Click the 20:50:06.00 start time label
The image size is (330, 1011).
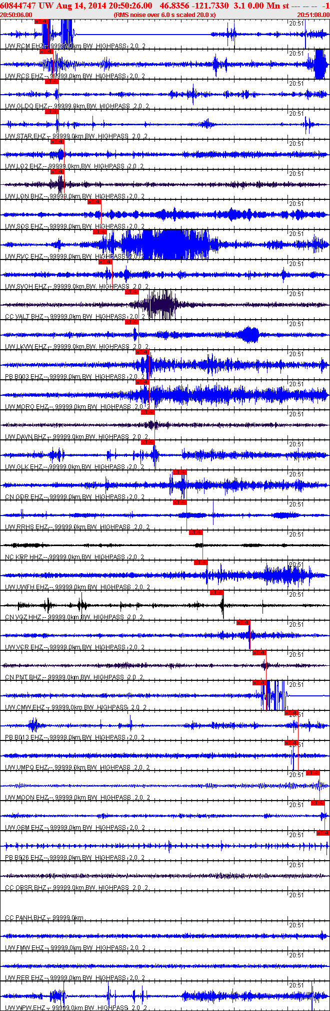(x=16, y=15)
